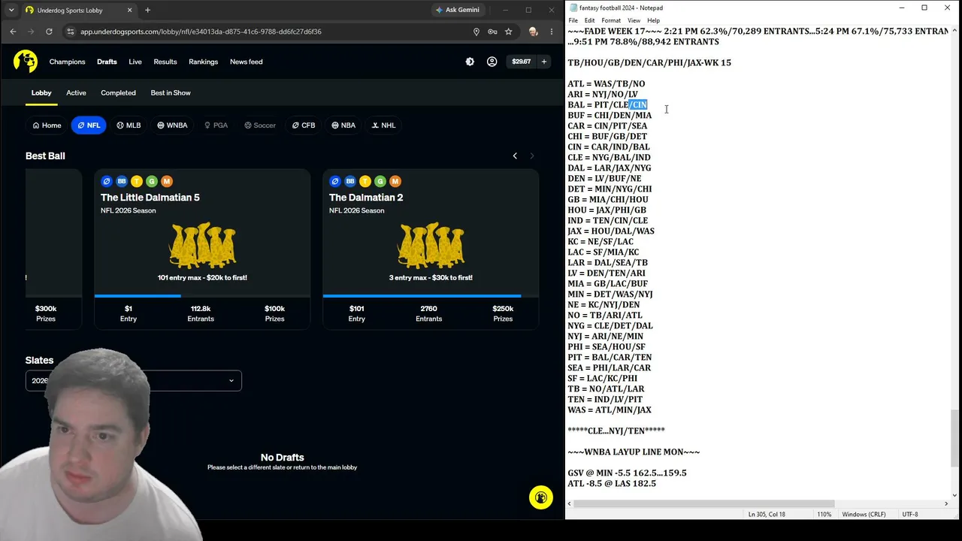Click the Notepad horizontal scrollbar thumb
The image size is (962, 541).
click(x=704, y=503)
